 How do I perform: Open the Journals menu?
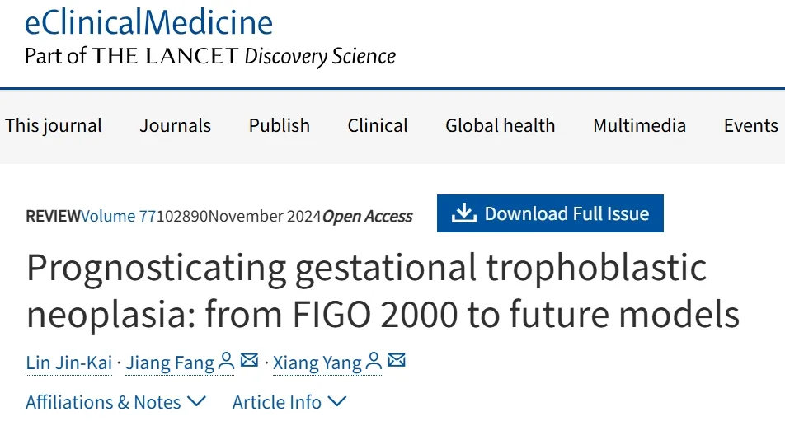pos(175,126)
